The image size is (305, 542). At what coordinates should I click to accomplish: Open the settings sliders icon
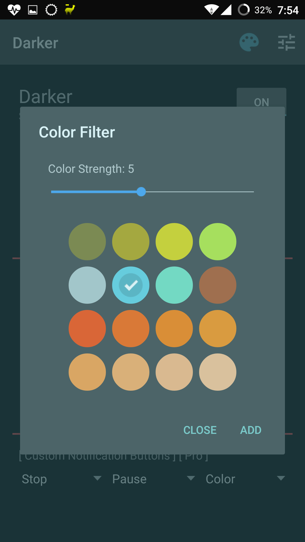click(286, 43)
